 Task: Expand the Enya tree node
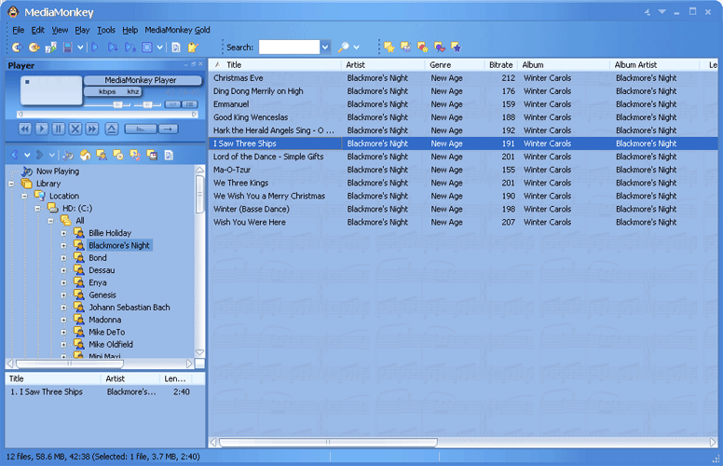click(x=63, y=282)
